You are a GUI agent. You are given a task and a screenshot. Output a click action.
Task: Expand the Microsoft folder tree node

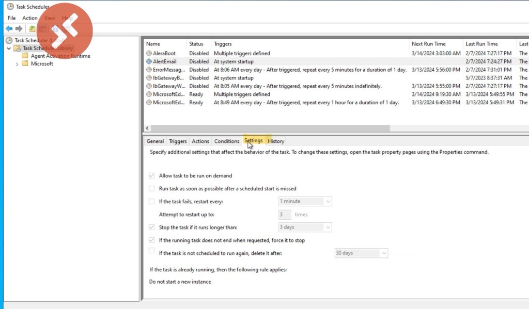pos(17,64)
